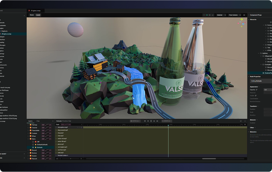Switch to the Layers tab
Image resolution: width=272 pixels, height=172 pixels.
coord(31,121)
